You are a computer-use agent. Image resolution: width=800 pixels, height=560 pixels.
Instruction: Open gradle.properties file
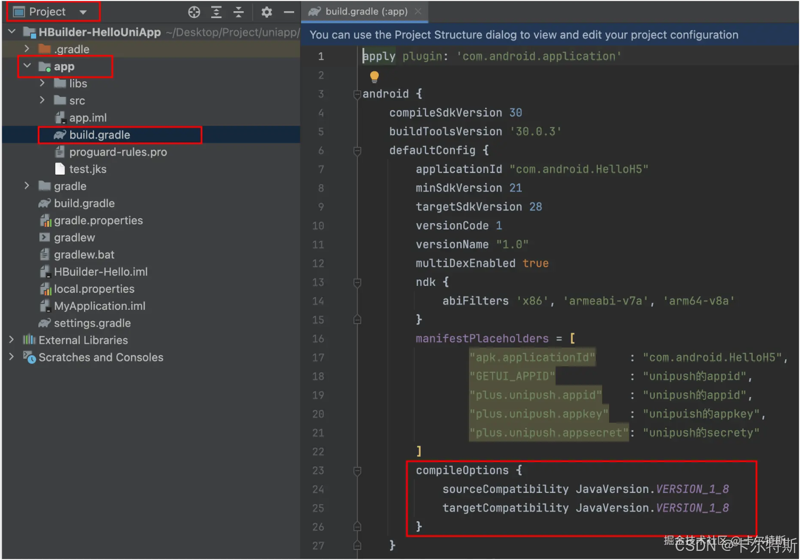tap(98, 220)
